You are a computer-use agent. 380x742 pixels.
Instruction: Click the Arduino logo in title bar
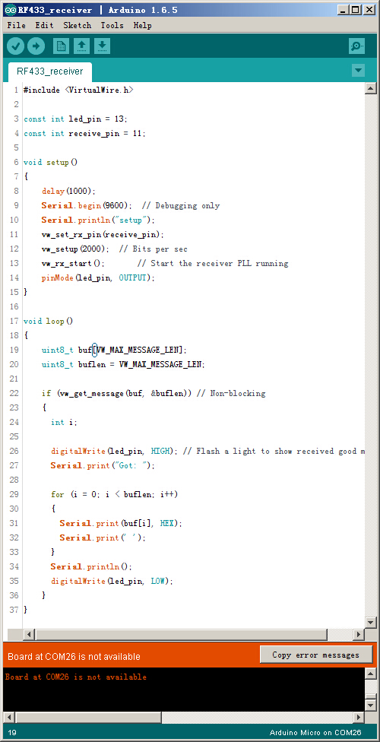pos(9,10)
